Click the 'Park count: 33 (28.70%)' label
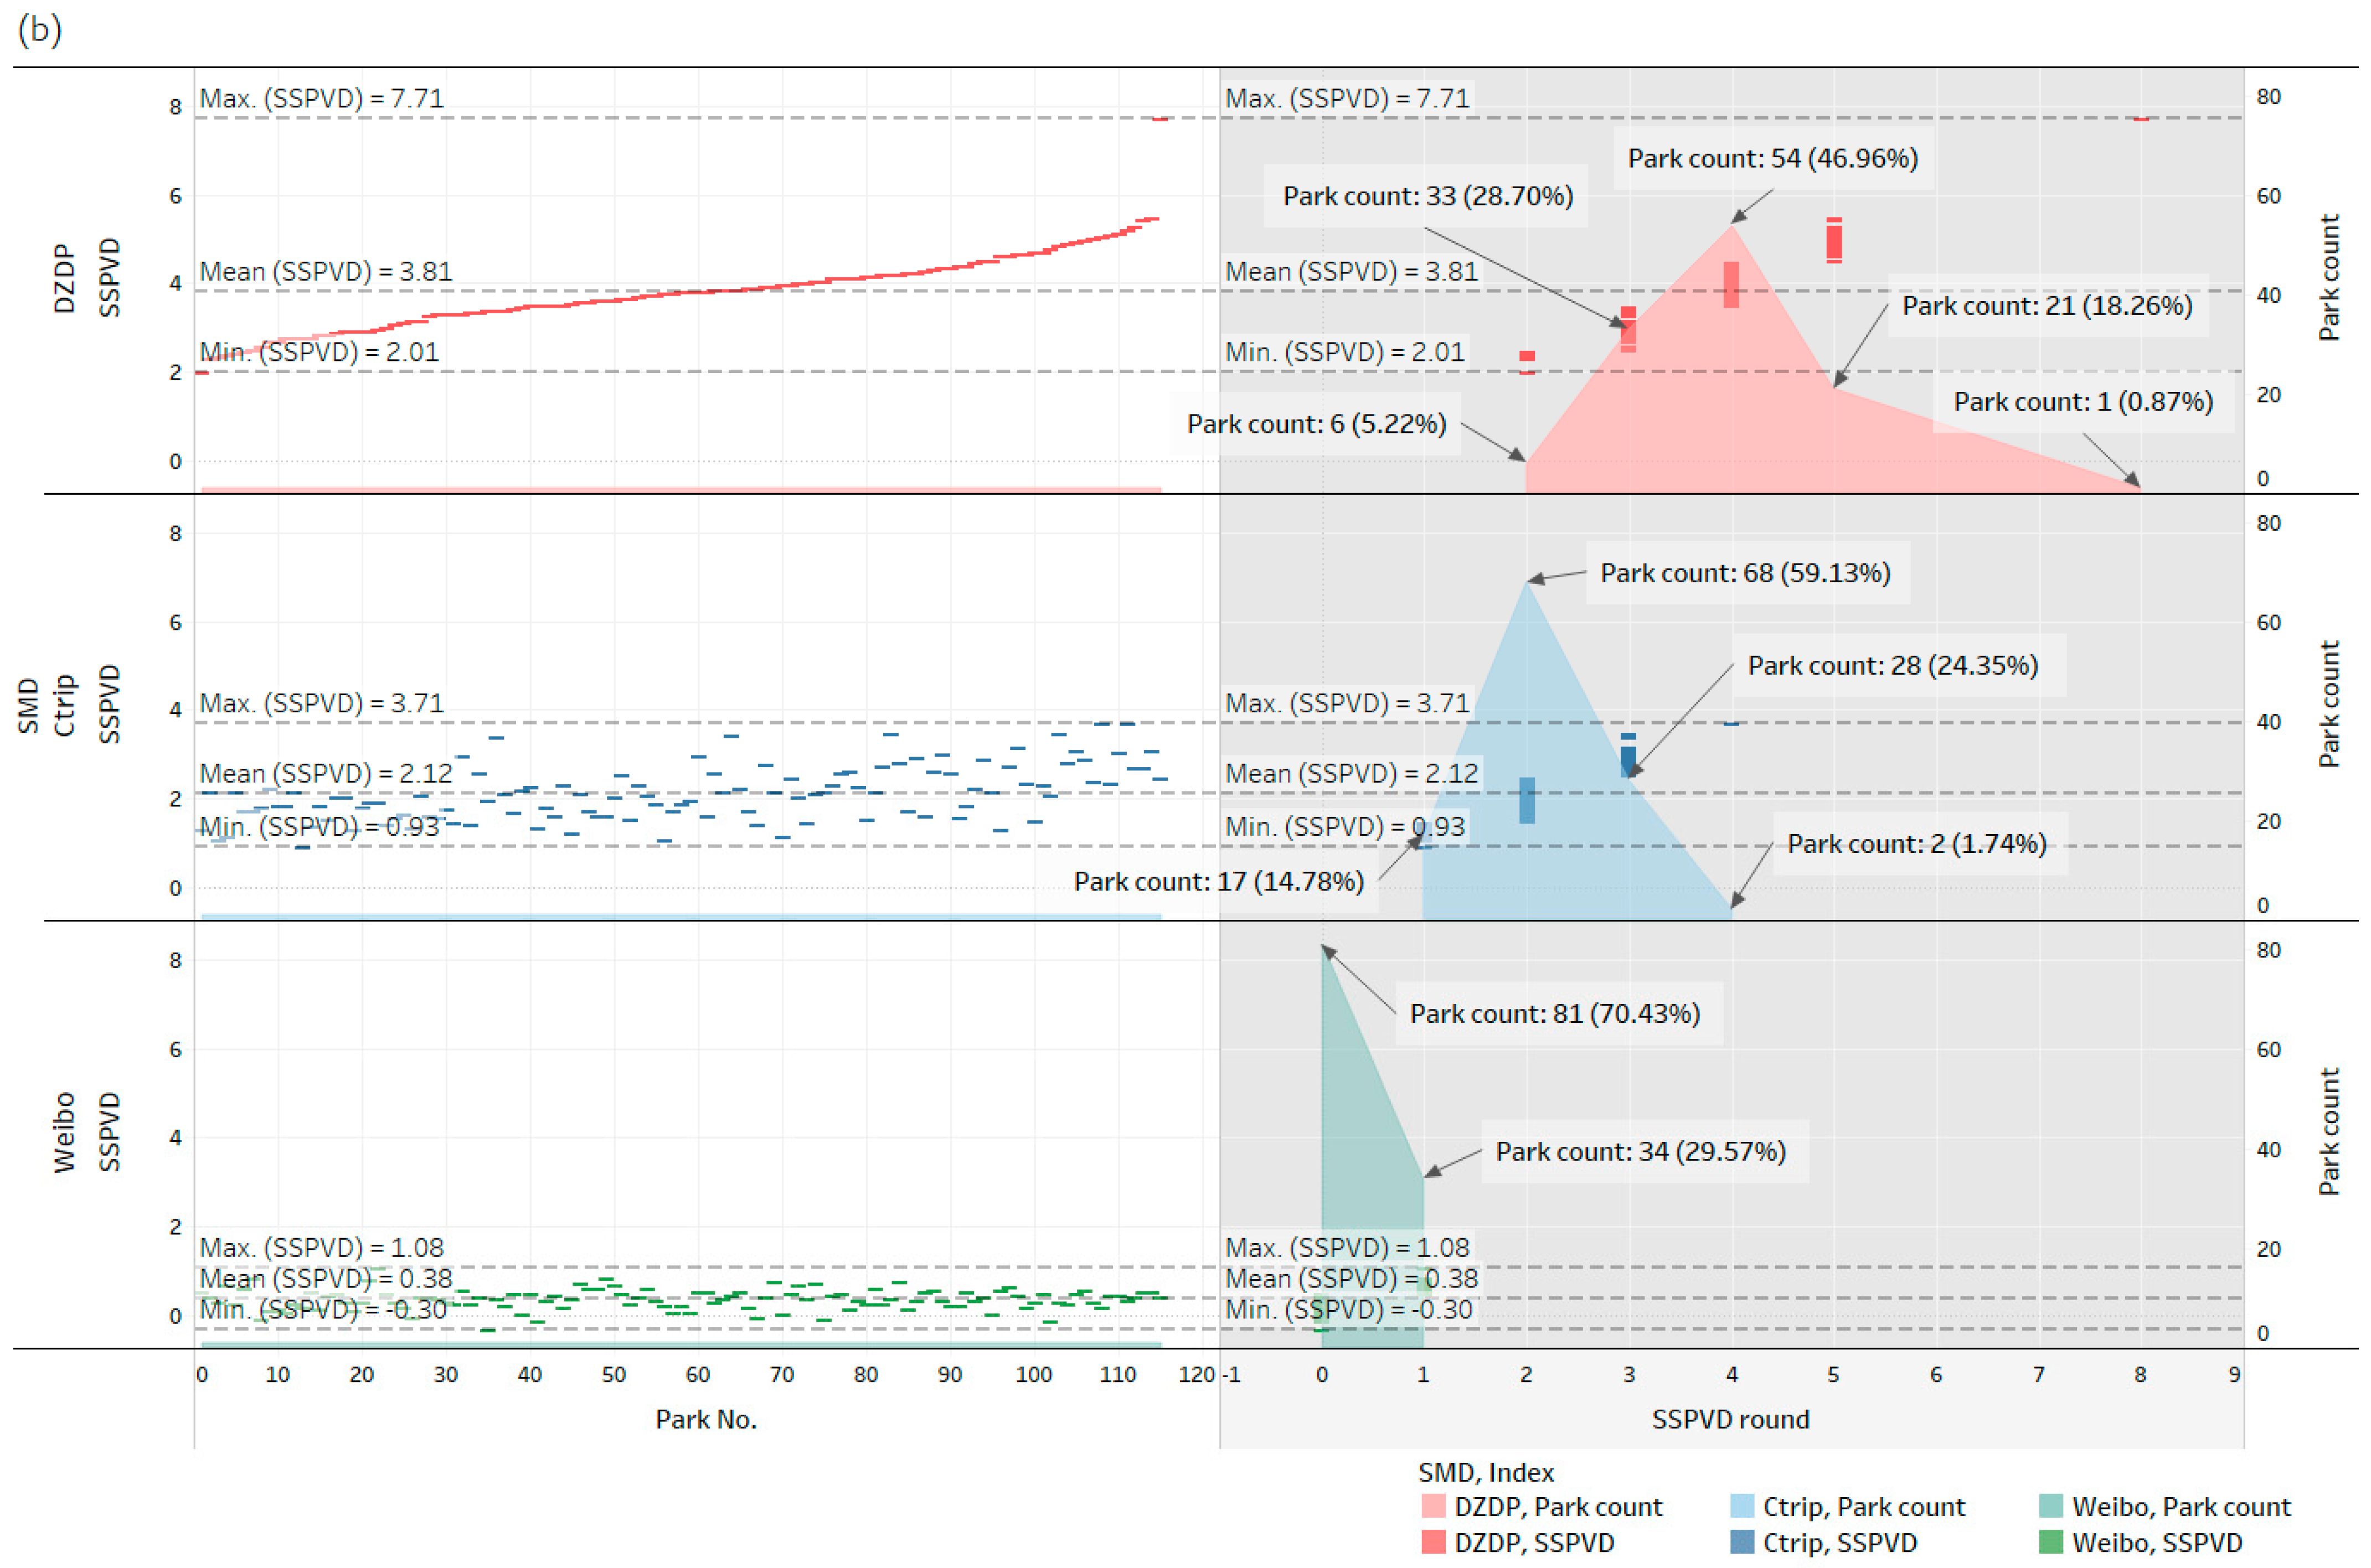Viewport: 2371px width, 1568px height. point(1427,196)
